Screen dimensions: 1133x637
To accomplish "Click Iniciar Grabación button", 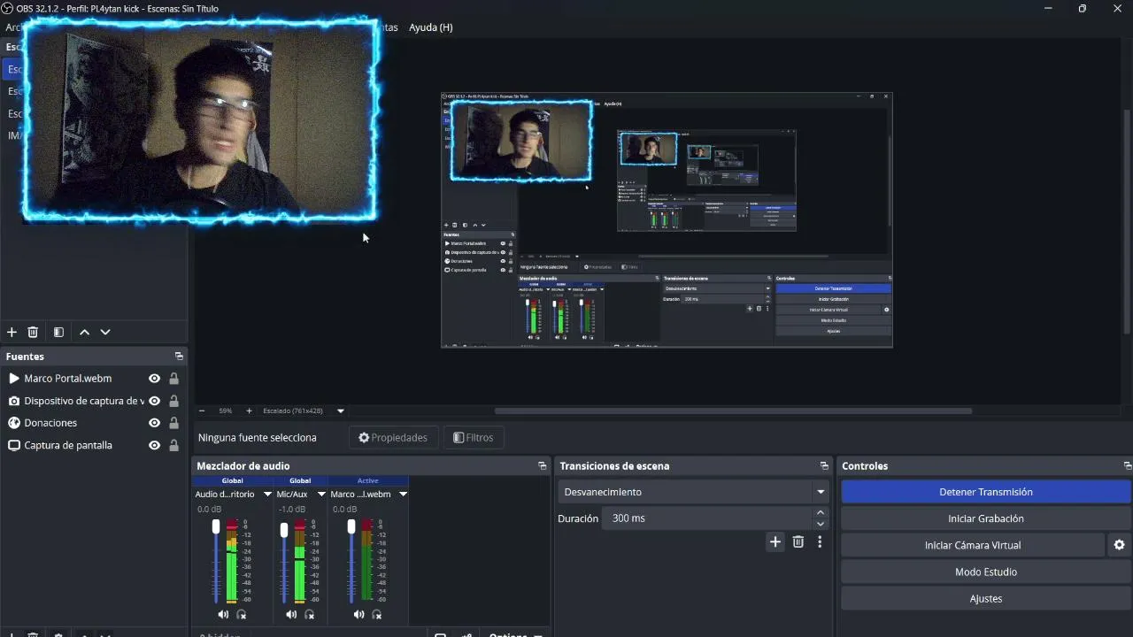I will point(986,518).
